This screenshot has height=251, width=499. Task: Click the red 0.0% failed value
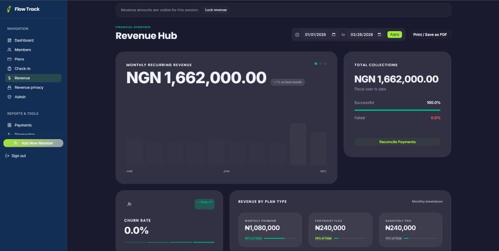click(436, 118)
